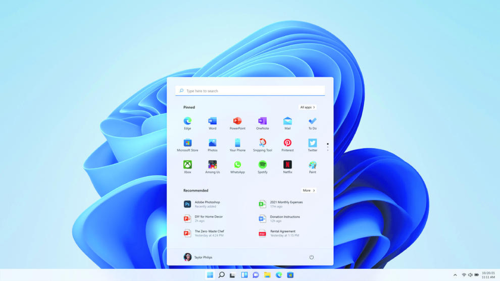
Task: Launch Word from the Start menu
Action: click(x=212, y=121)
